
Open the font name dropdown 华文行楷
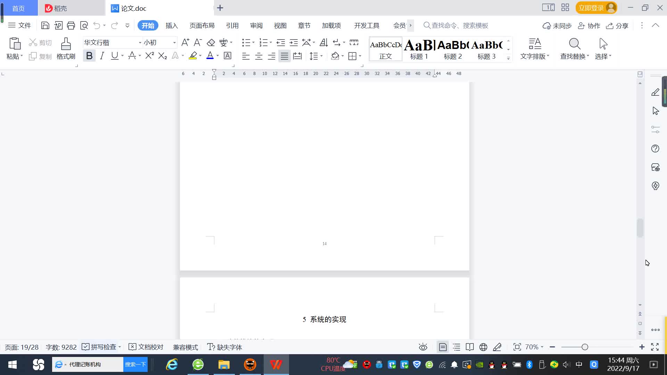click(x=140, y=43)
